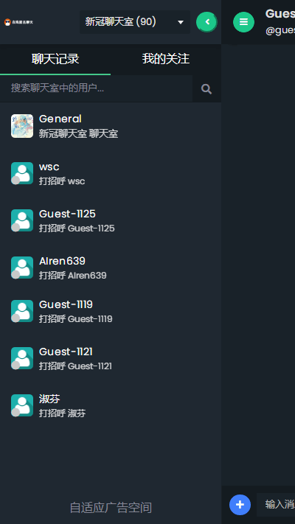Click the blue plus attachment button
Viewport: 295px width, 524px height.
[240, 505]
